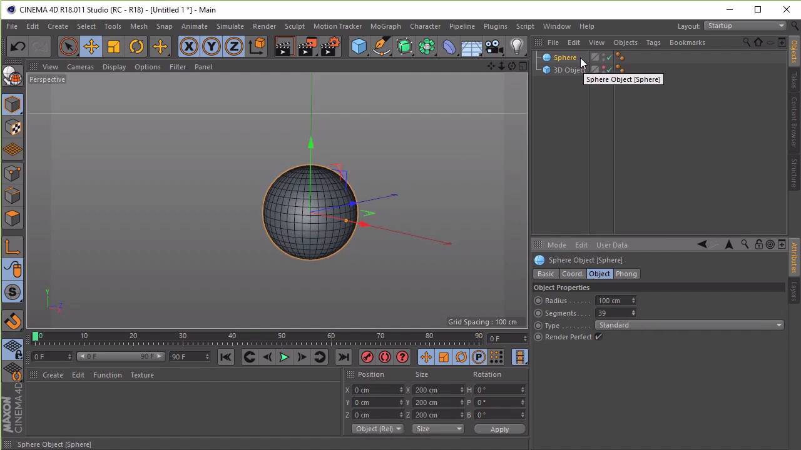Click the Radius animation dot
Image resolution: width=801 pixels, height=450 pixels.
point(538,301)
